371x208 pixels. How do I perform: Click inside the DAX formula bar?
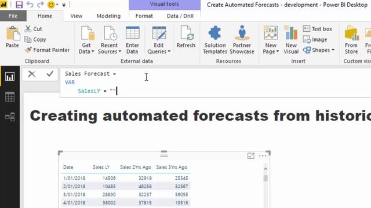point(215,83)
